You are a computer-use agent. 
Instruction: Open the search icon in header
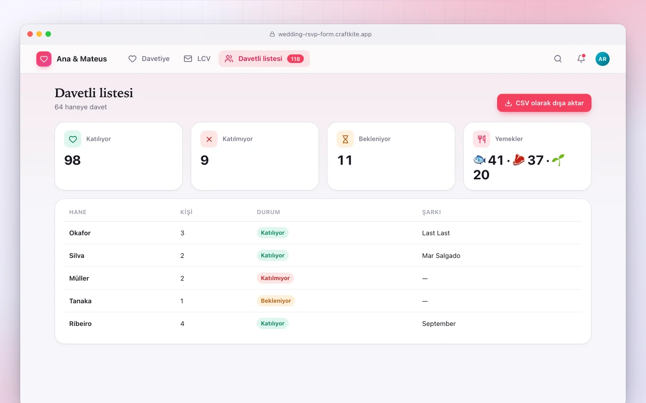coord(558,59)
